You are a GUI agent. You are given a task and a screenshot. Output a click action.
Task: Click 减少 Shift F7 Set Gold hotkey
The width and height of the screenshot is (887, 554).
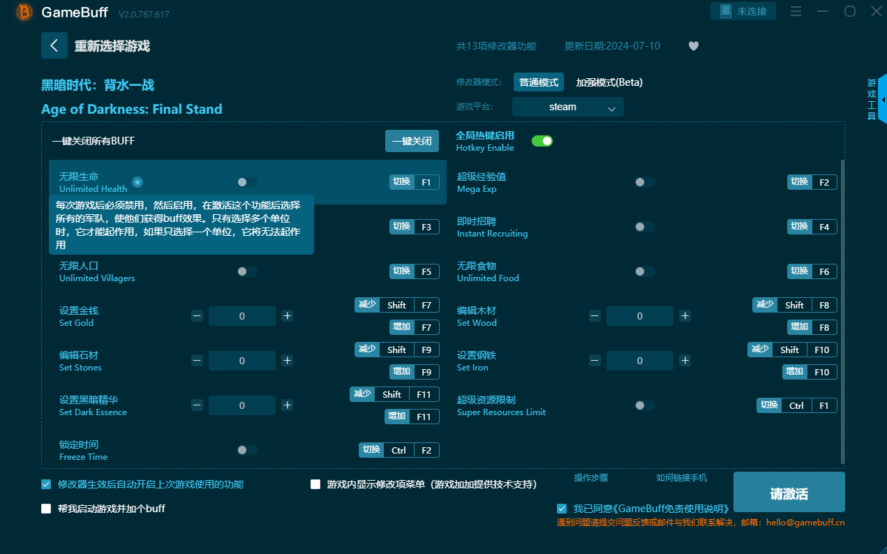click(397, 305)
